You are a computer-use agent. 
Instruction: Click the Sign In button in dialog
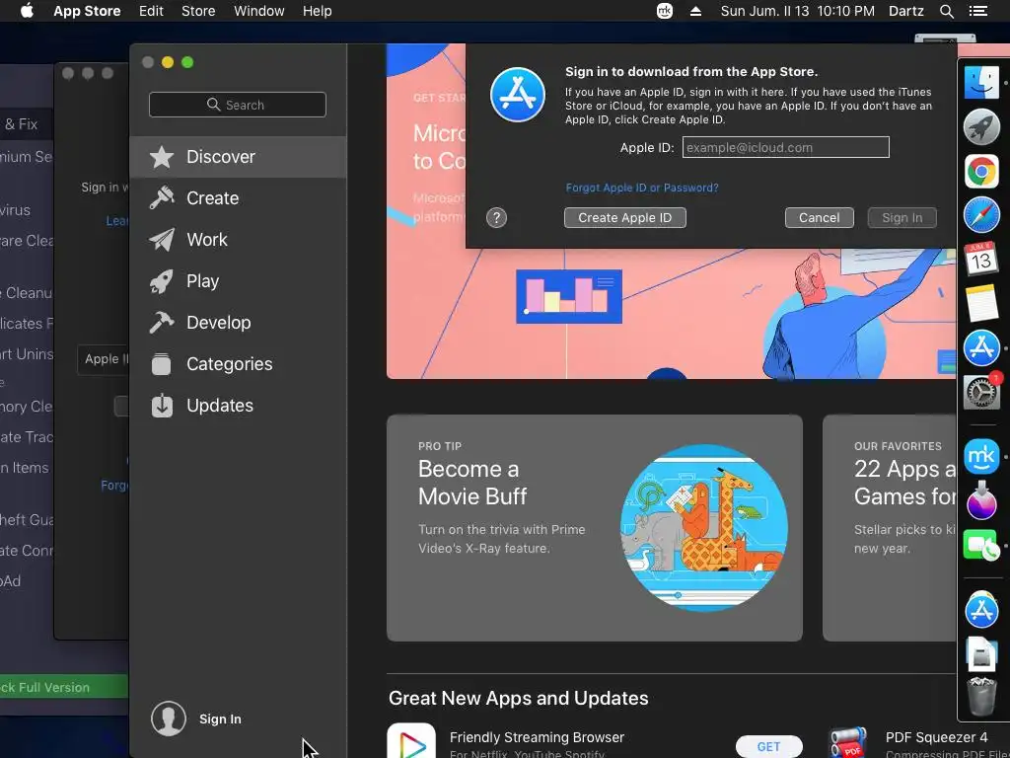pos(902,218)
